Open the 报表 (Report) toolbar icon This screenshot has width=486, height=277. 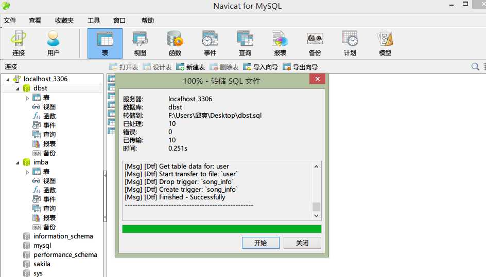(x=280, y=43)
